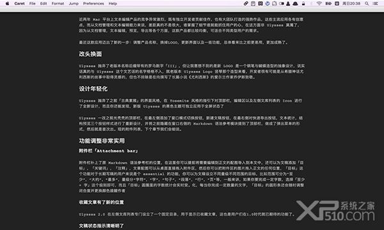Click the hat-shaped menu bar icon
Viewport: 384px width, 230px height.
(x=295, y=3)
